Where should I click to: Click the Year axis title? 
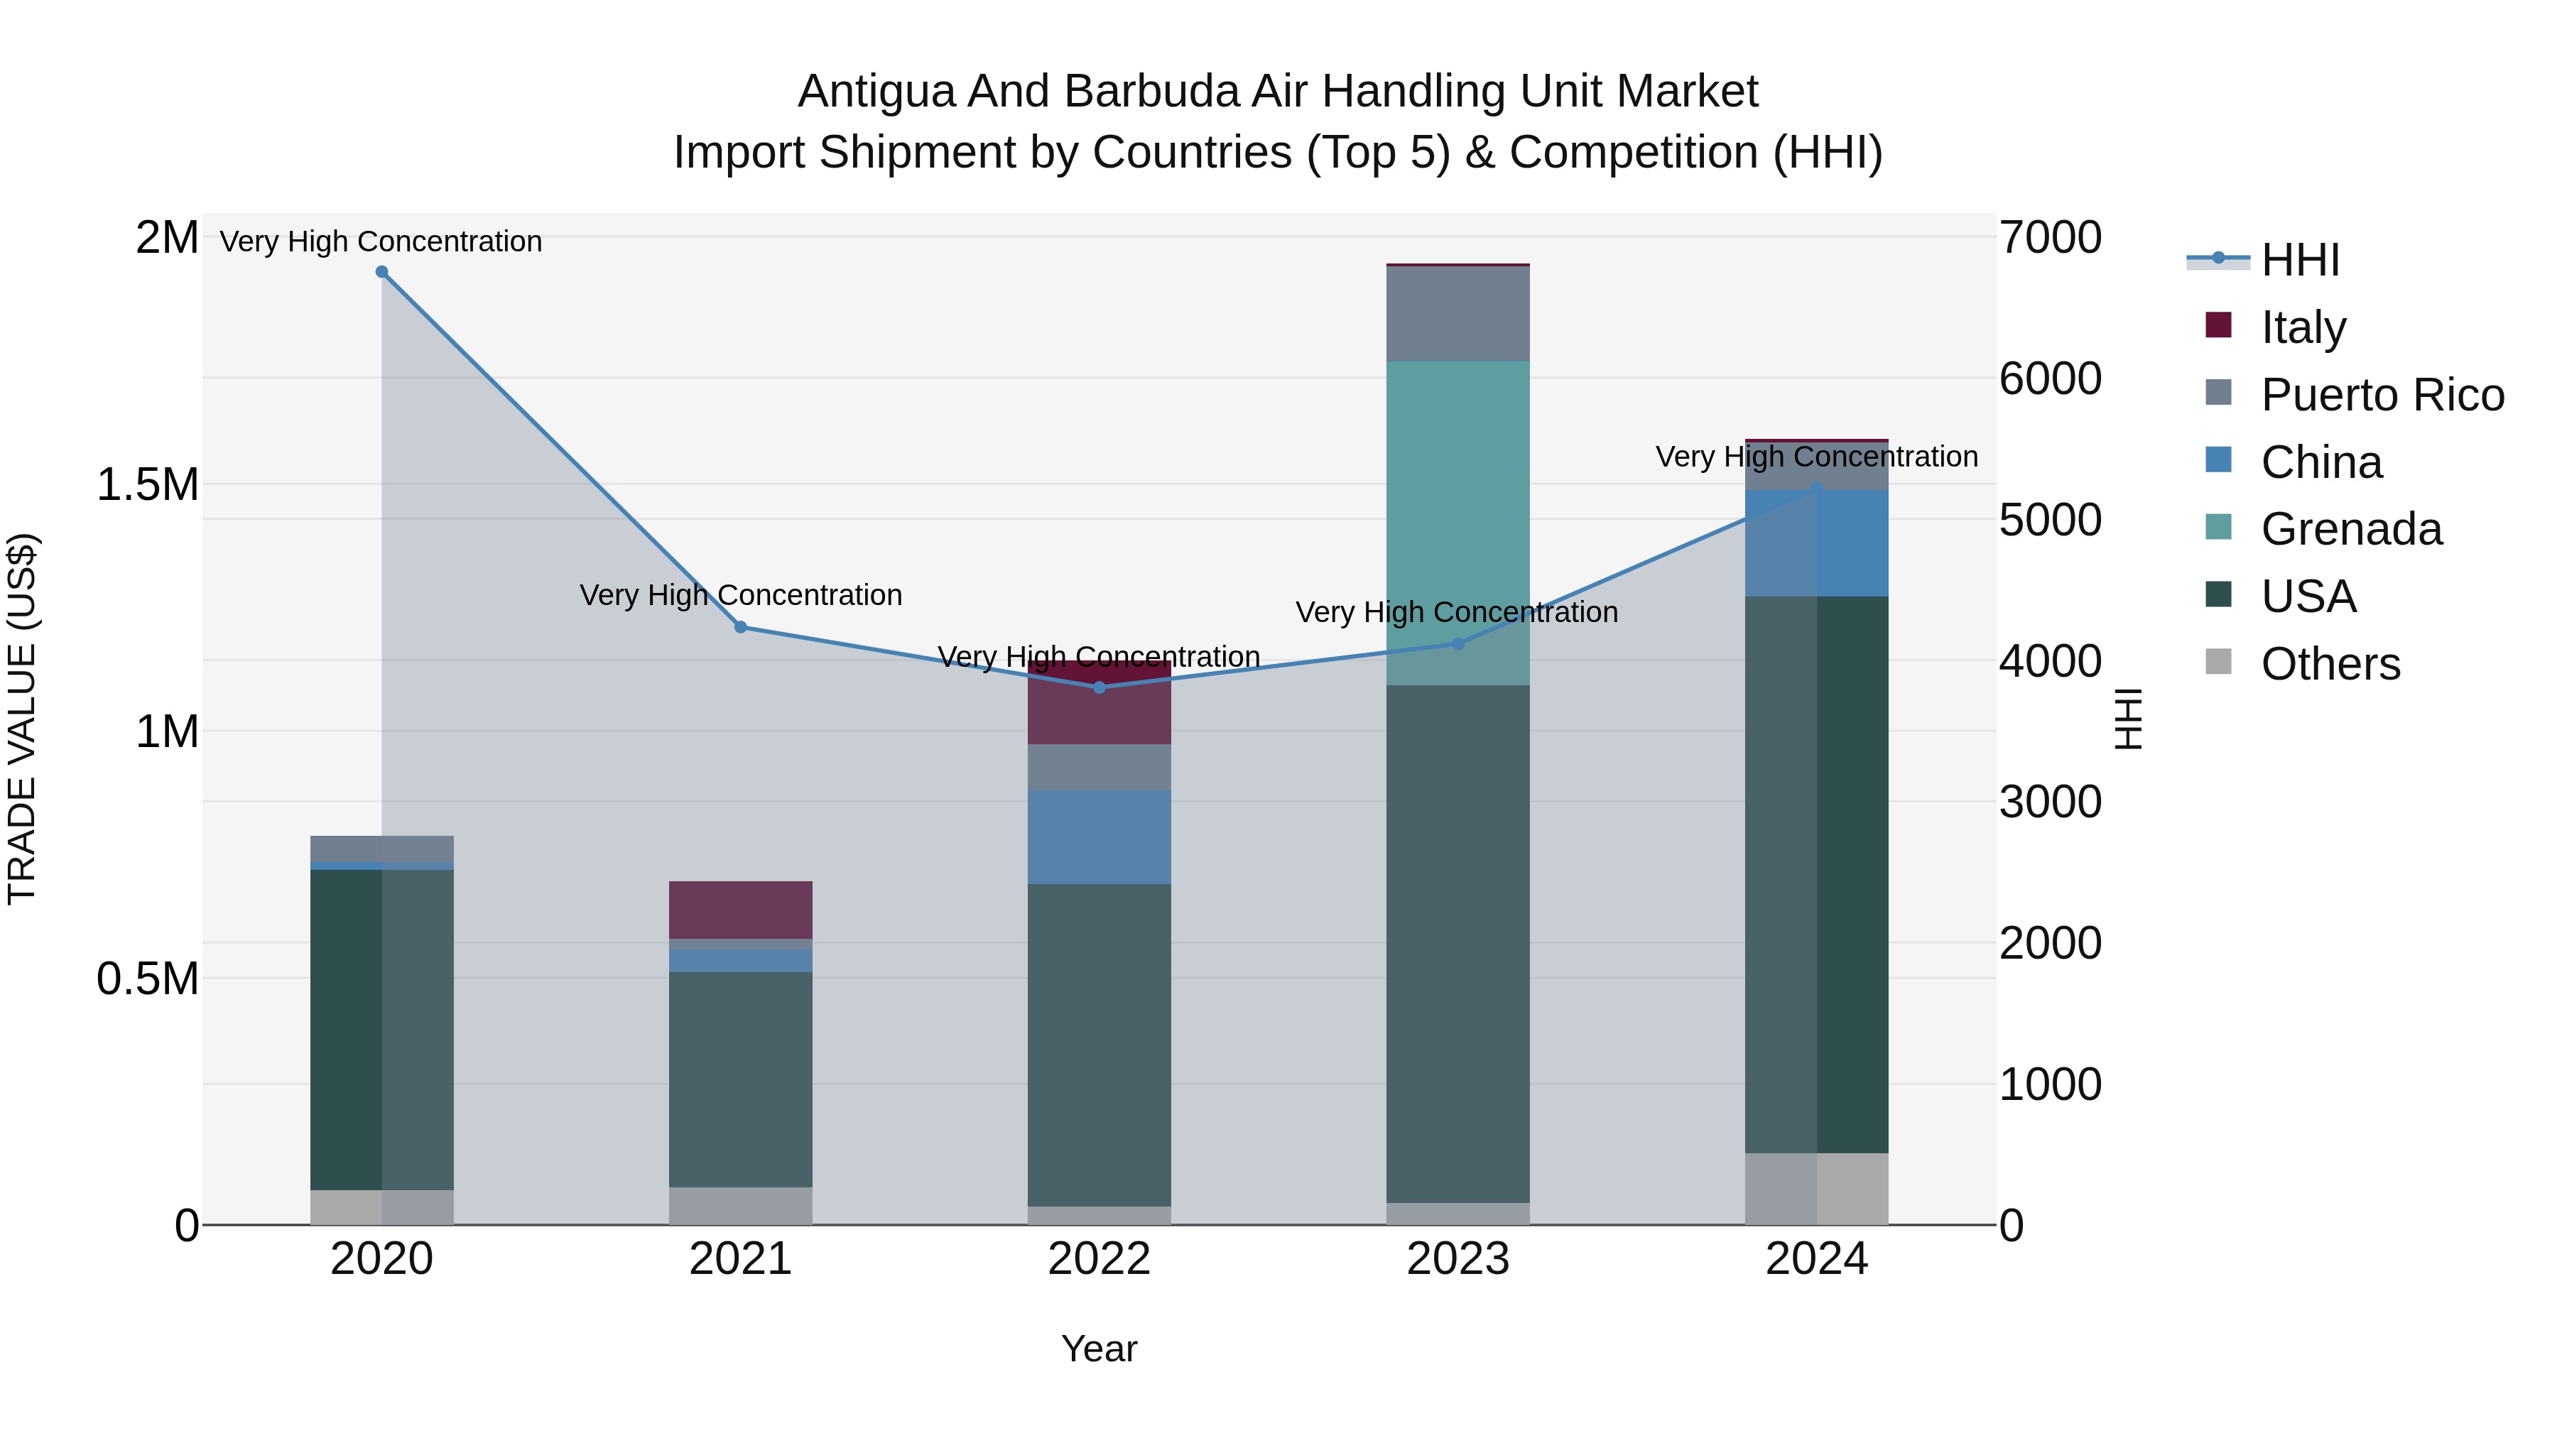[x=1099, y=1349]
